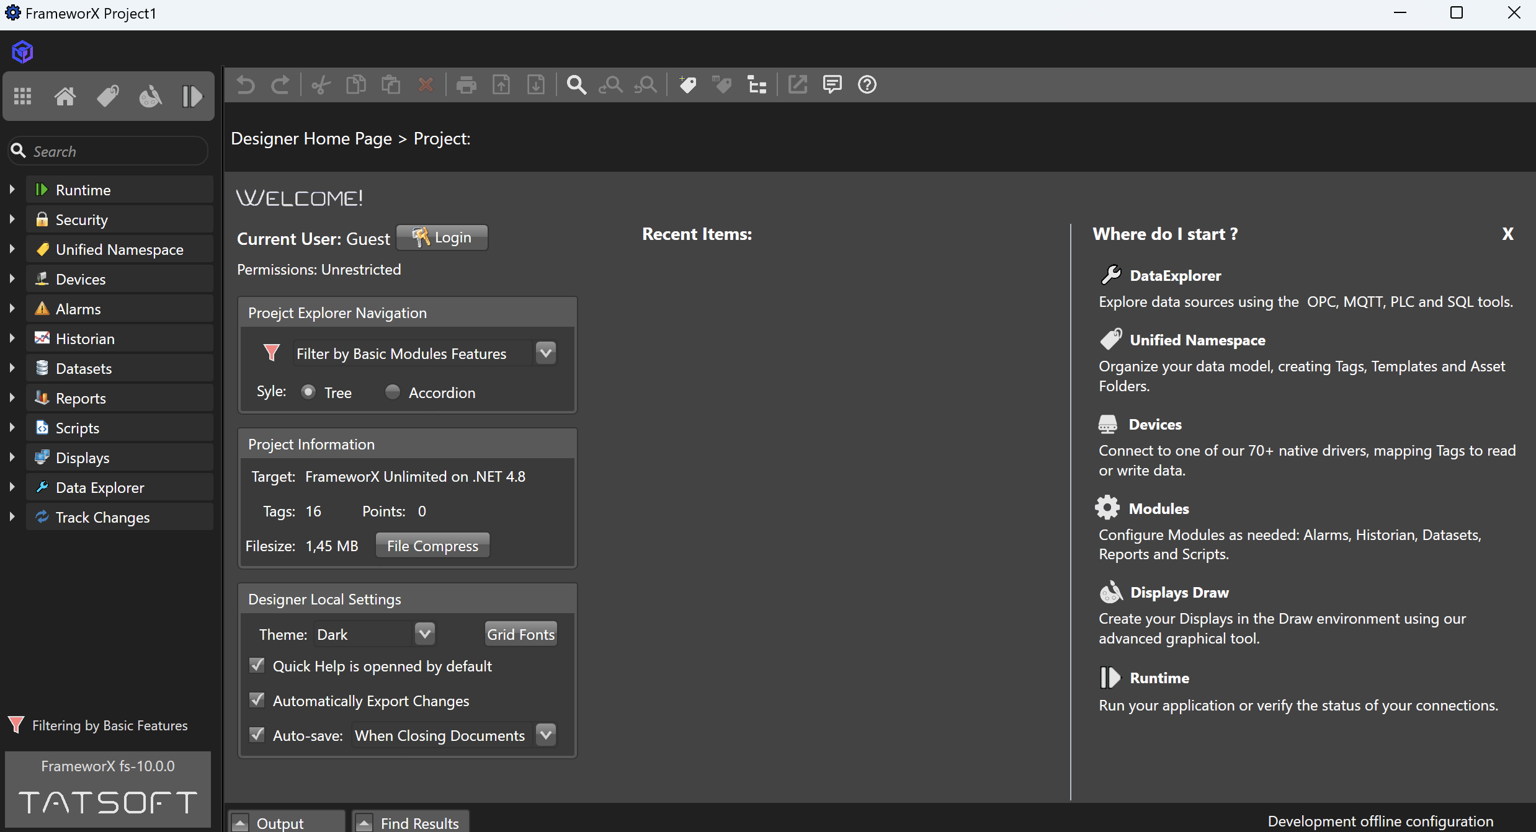This screenshot has width=1536, height=832.
Task: Open the Output bottom tab
Action: click(286, 822)
